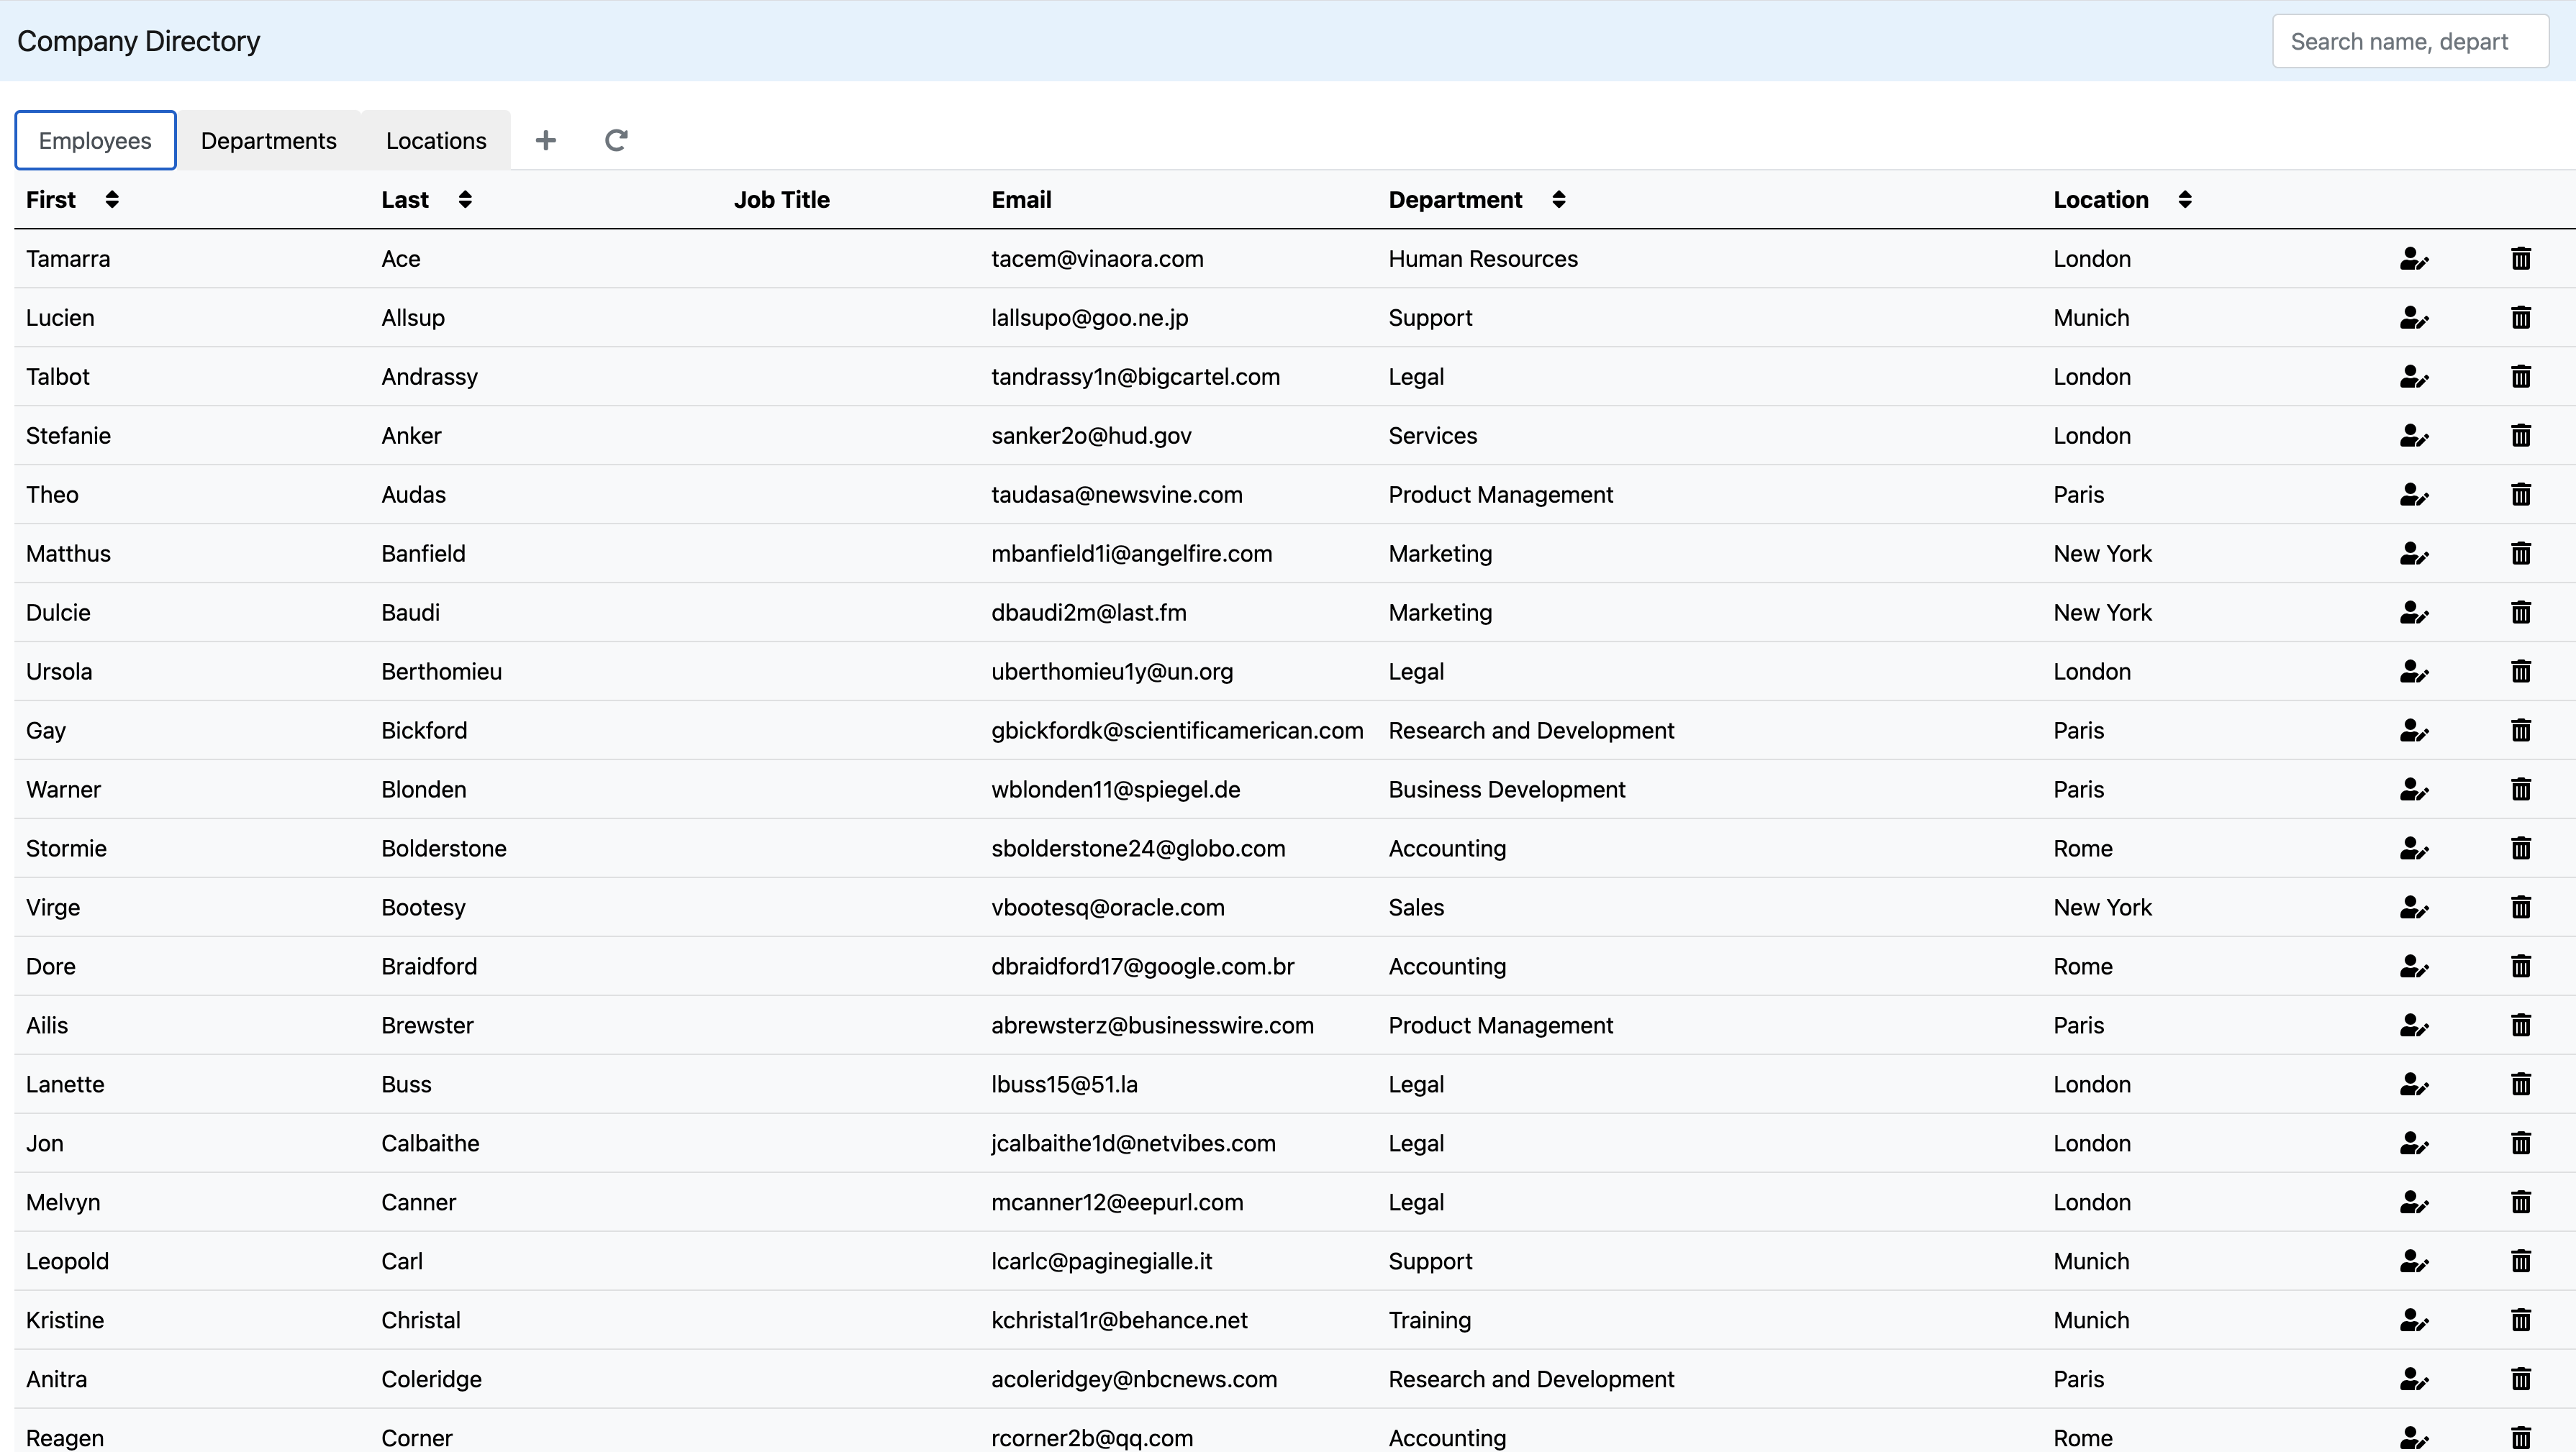Click the add new employee plus icon
The image size is (2576, 1452).
(545, 140)
